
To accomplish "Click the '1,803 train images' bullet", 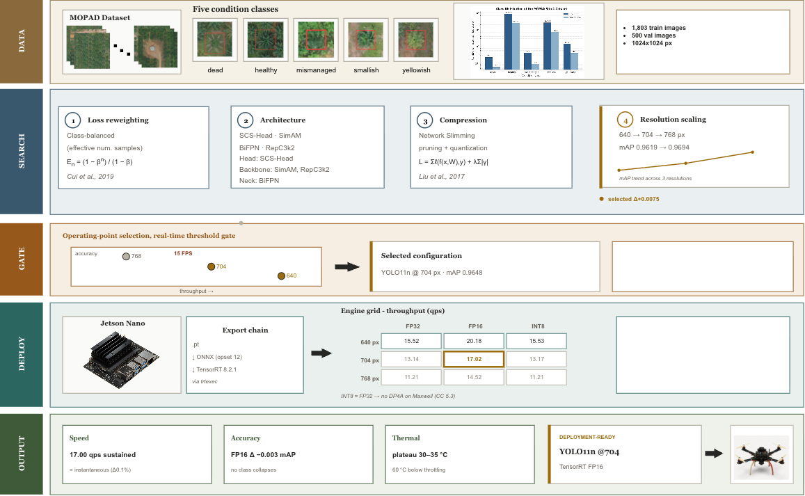I will [659, 28].
